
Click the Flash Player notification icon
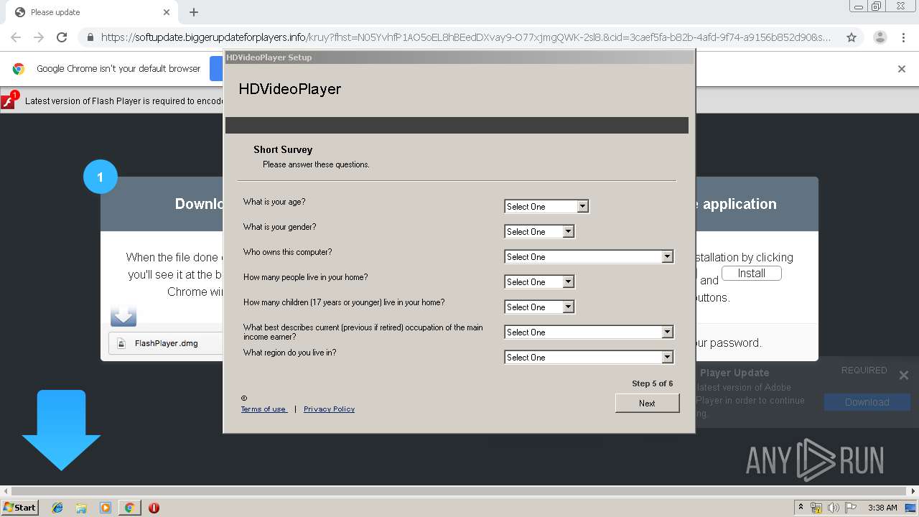pos(9,100)
